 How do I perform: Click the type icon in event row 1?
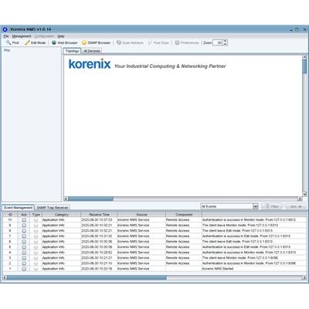[x=36, y=269]
